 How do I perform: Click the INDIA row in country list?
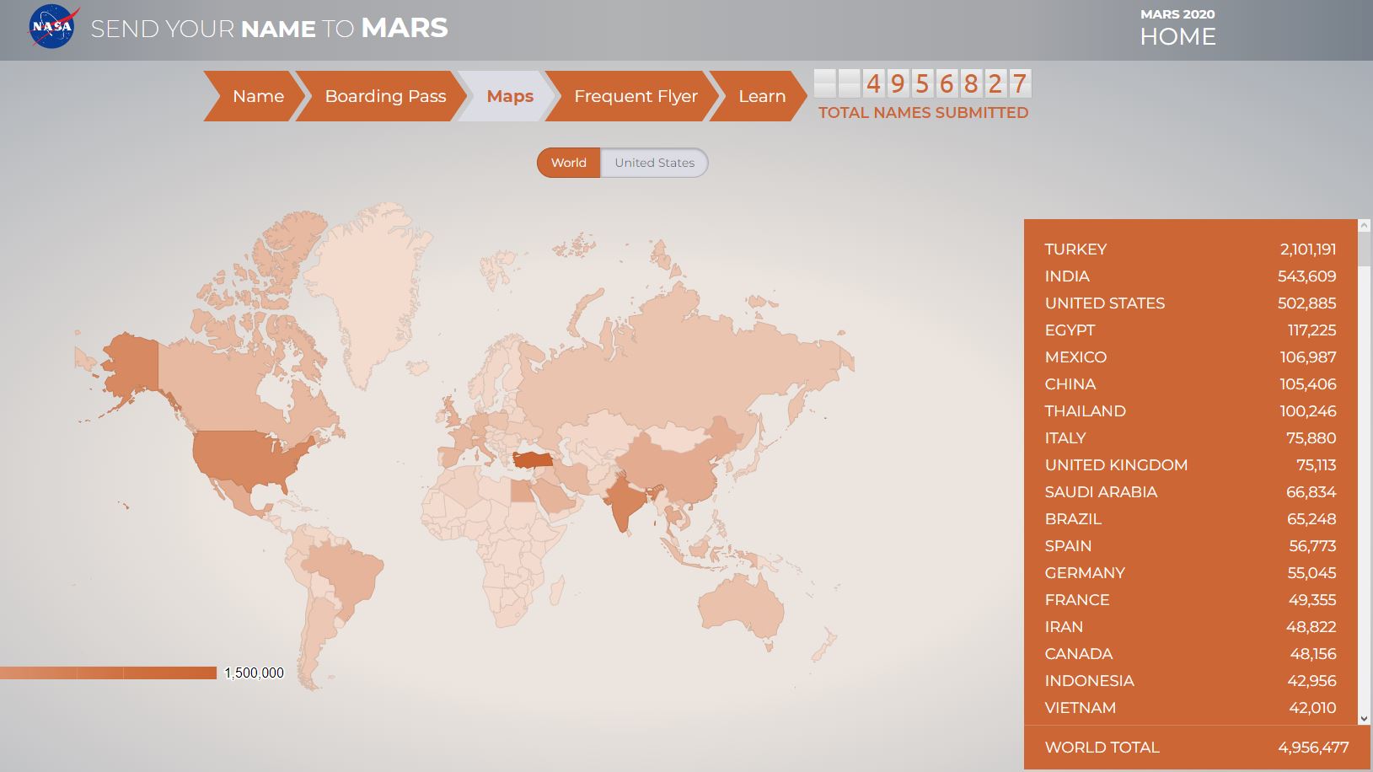click(1190, 276)
